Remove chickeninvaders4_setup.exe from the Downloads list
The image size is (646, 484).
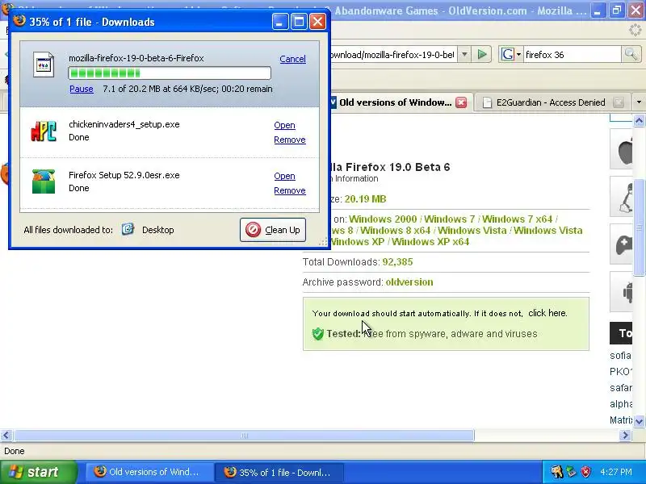(290, 140)
